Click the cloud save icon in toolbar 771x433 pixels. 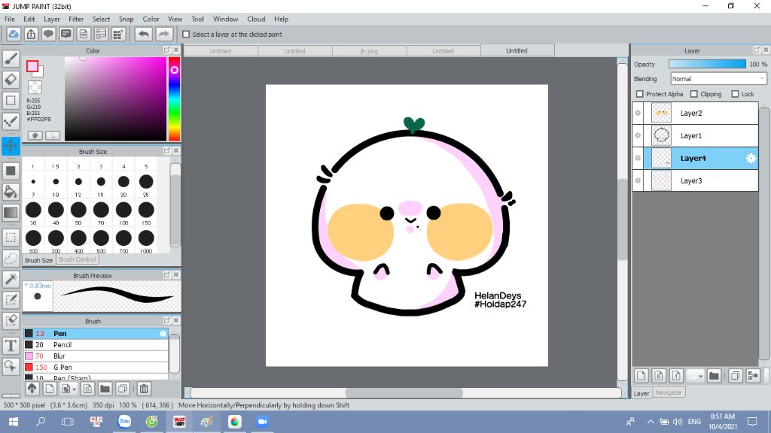click(x=14, y=34)
